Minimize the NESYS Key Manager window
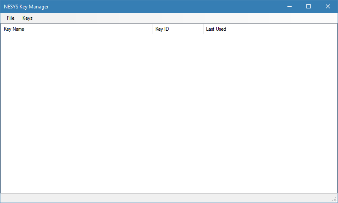Viewport: 338px width, 203px height. pyautogui.click(x=290, y=6)
